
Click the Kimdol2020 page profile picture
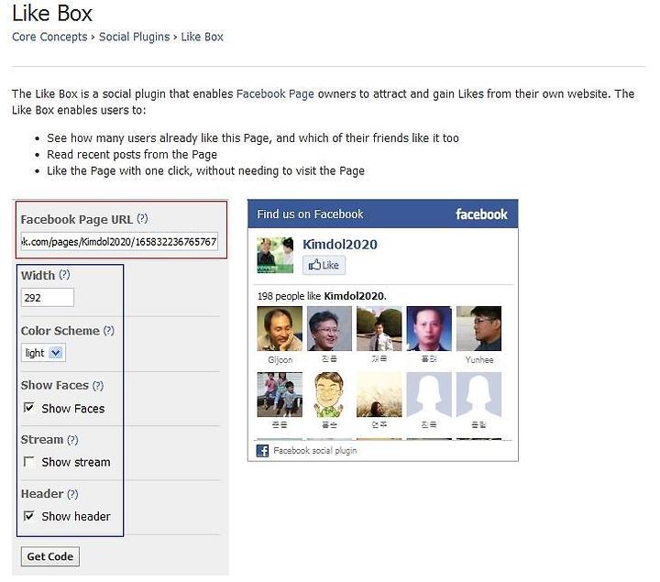point(275,255)
